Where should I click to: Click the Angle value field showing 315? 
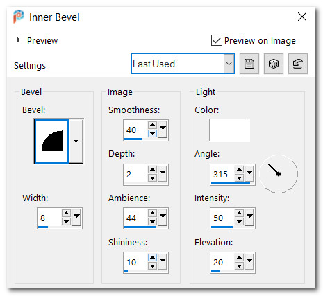coord(223,174)
